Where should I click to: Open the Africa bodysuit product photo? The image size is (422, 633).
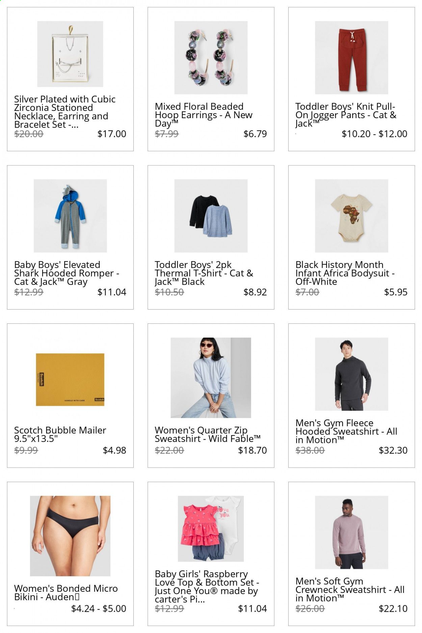point(351,216)
